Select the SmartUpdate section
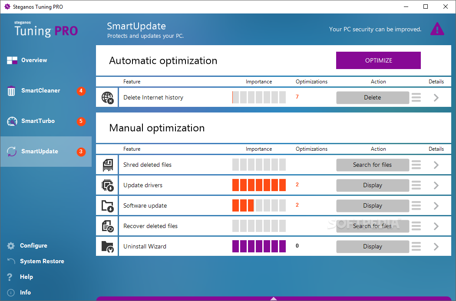 click(x=46, y=152)
